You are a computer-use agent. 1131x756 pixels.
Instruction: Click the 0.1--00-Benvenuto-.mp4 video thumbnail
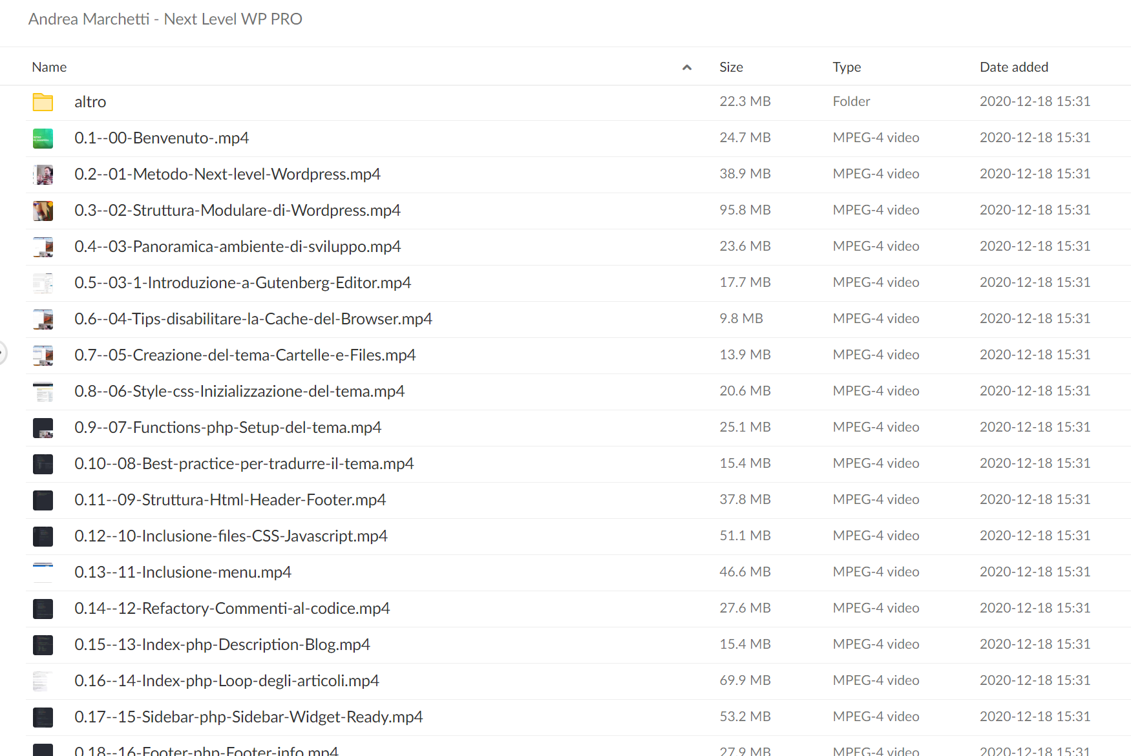pyautogui.click(x=43, y=138)
